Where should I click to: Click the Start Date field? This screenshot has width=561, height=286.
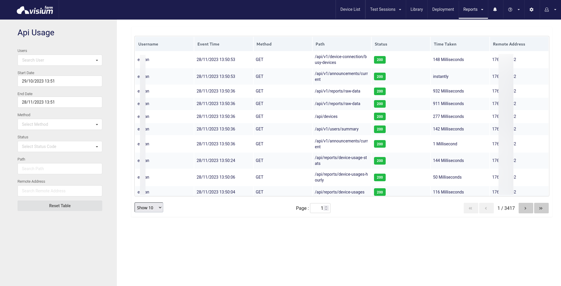tap(60, 81)
